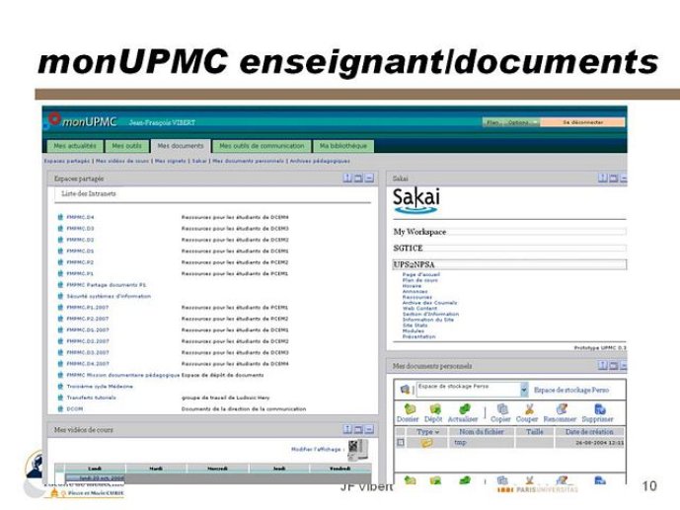Select the Mes documents tab
Image resolution: width=680 pixels, height=510 pixels.
click(181, 146)
